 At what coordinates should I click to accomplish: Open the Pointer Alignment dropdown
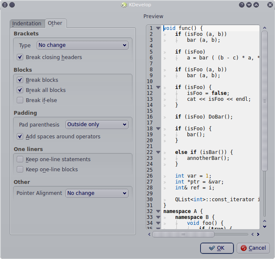click(97, 193)
